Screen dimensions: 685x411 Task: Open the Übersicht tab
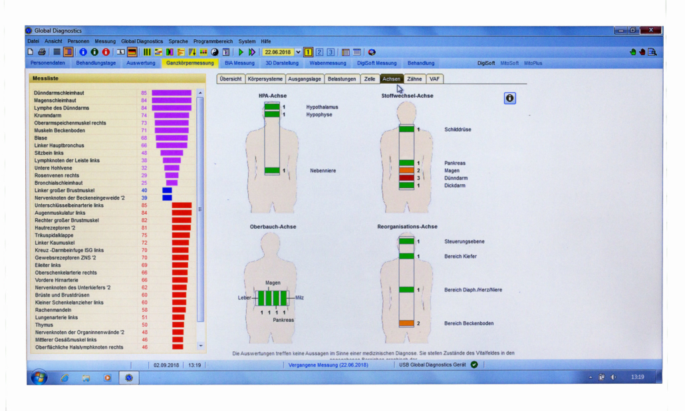tap(230, 79)
